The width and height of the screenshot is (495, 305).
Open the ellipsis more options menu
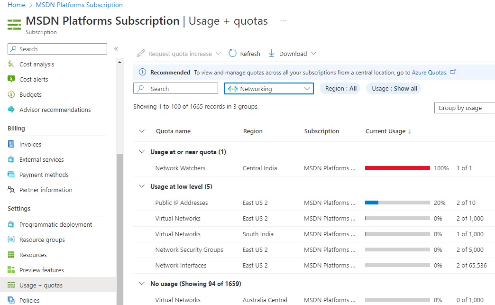283,21
